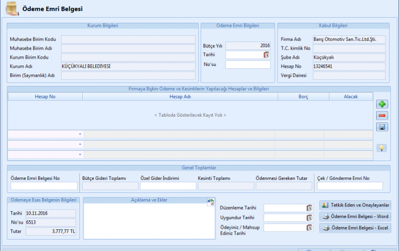Click the green plus add-row icon
This screenshot has width=399, height=251.
(381, 104)
